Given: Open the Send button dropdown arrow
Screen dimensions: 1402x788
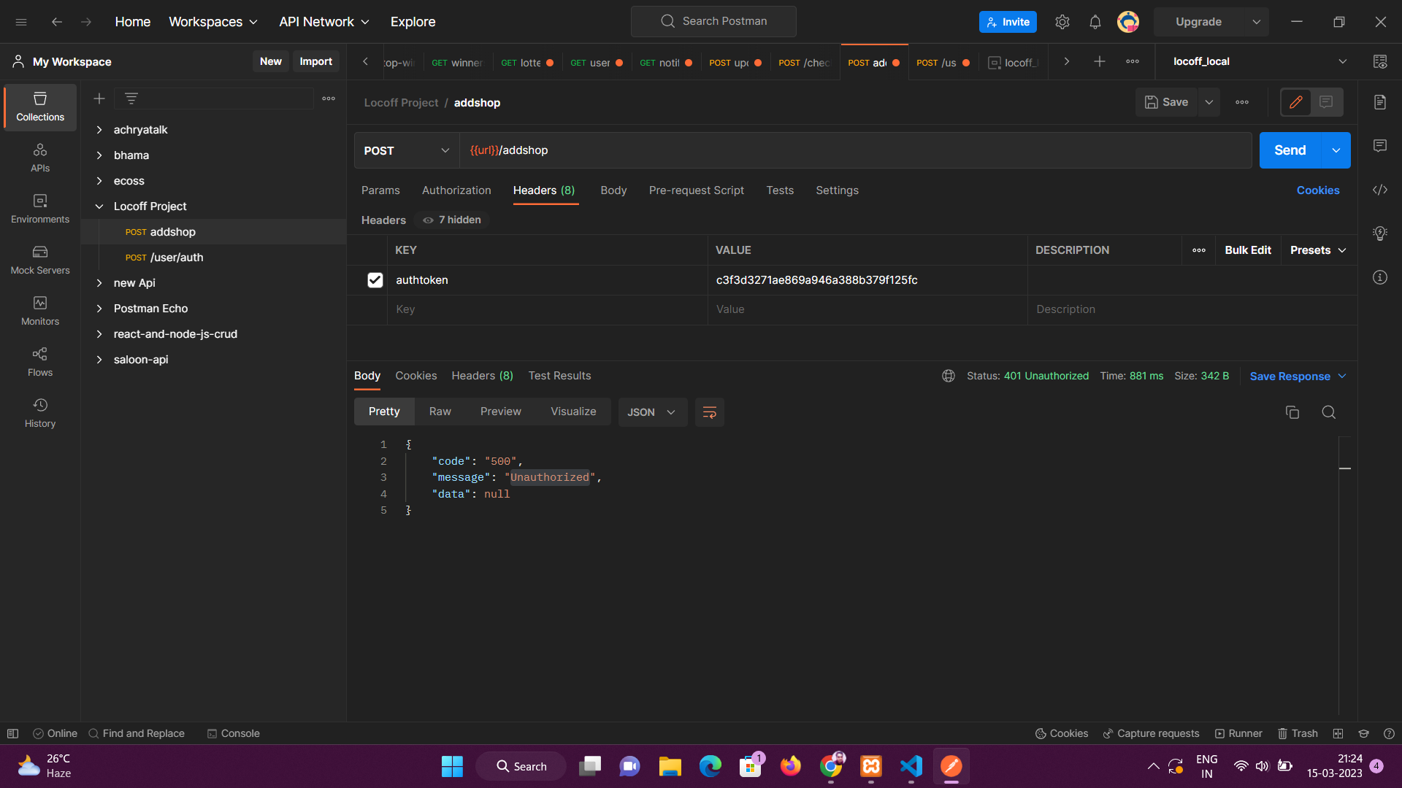Looking at the screenshot, I should [1336, 150].
